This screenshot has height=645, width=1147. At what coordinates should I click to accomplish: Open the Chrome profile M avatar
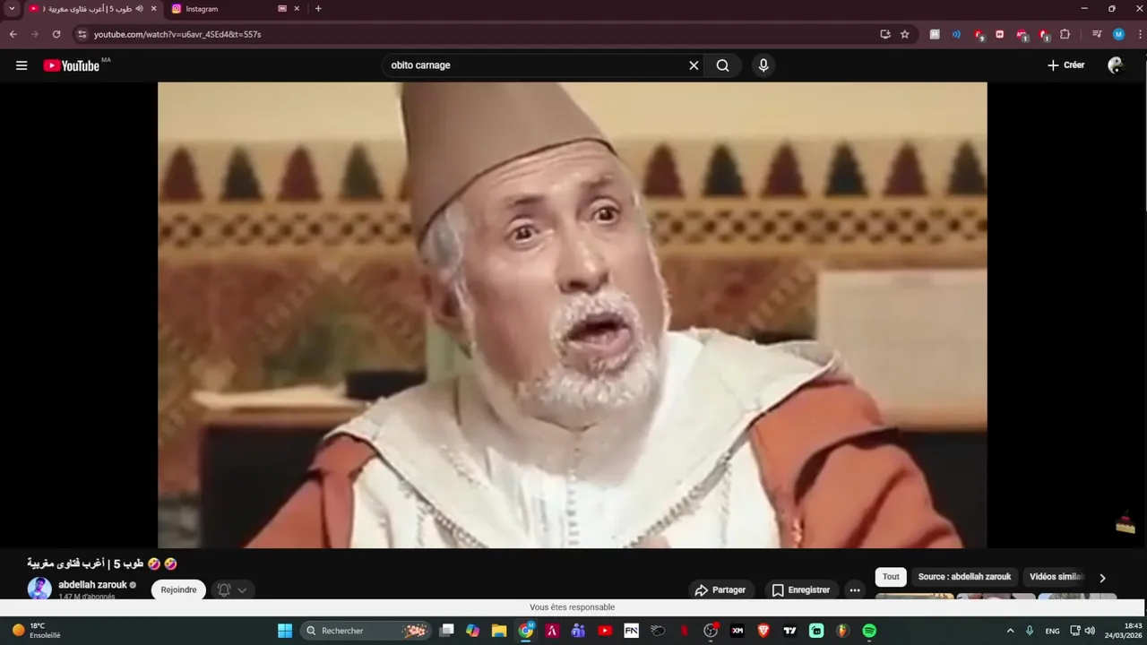(1118, 34)
